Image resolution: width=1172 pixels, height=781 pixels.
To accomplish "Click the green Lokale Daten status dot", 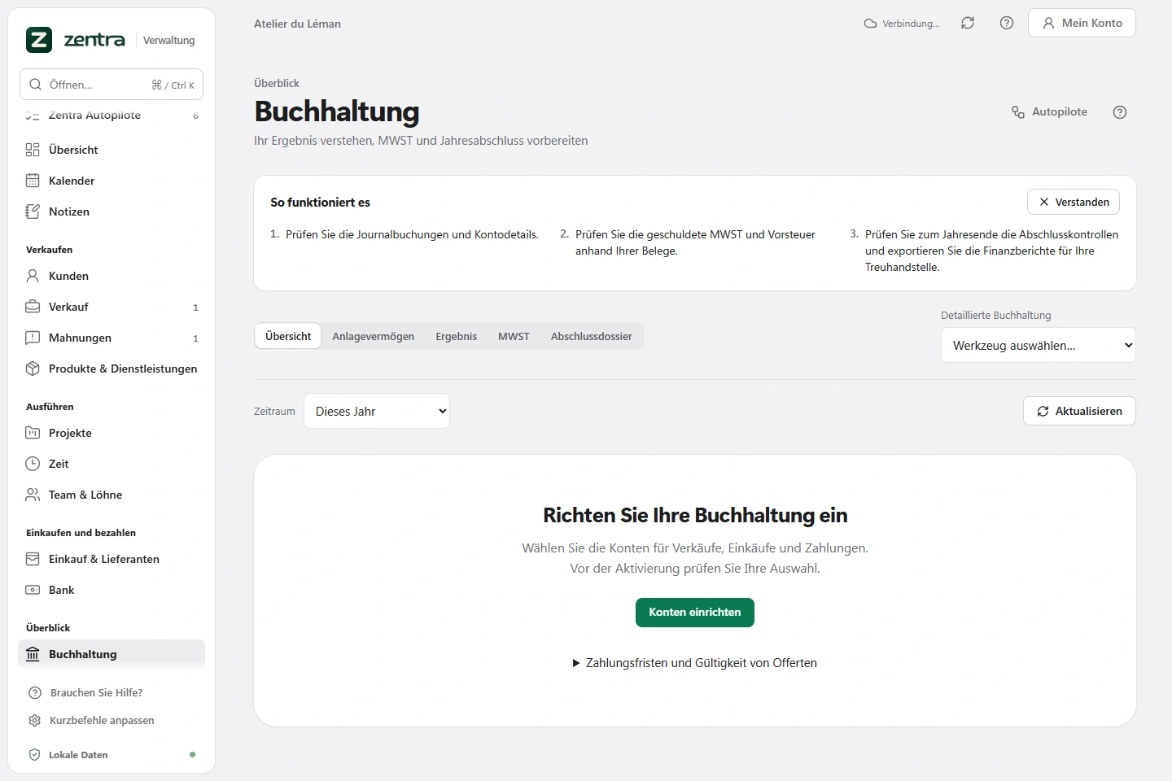I will 192,755.
